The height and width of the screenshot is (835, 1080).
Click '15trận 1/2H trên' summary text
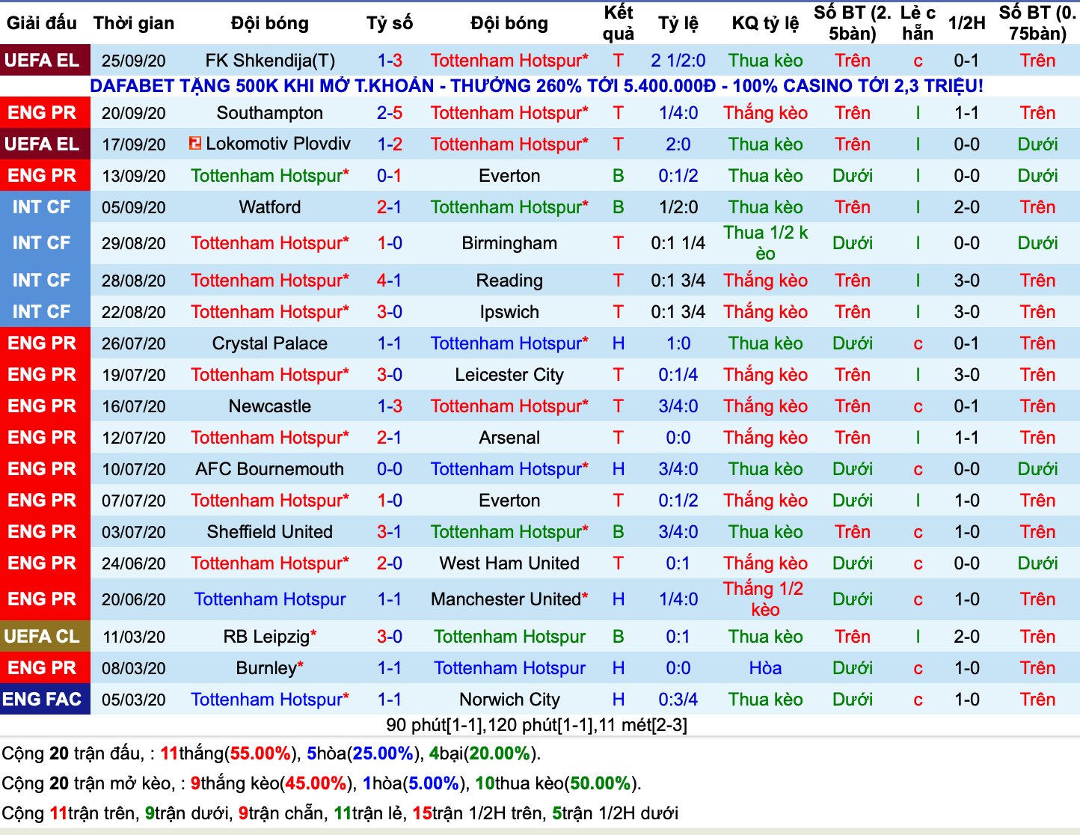[x=478, y=813]
